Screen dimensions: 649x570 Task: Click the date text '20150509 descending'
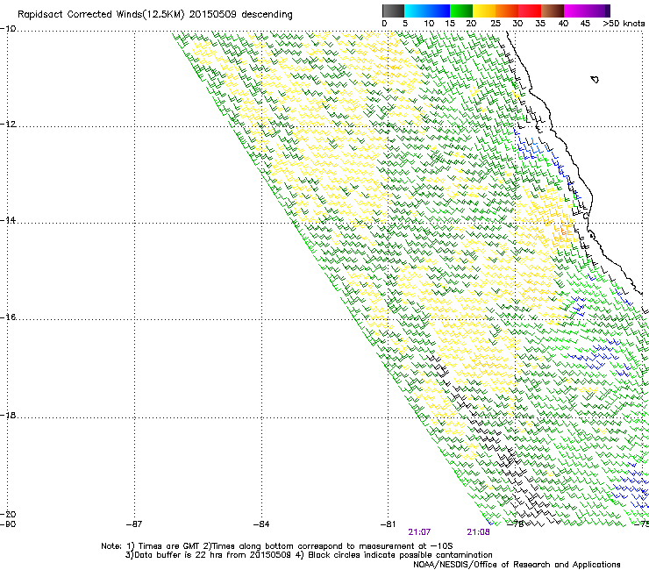click(x=240, y=15)
